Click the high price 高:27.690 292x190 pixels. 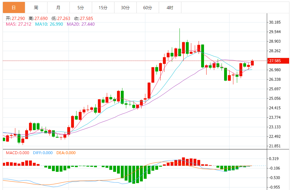(38, 18)
